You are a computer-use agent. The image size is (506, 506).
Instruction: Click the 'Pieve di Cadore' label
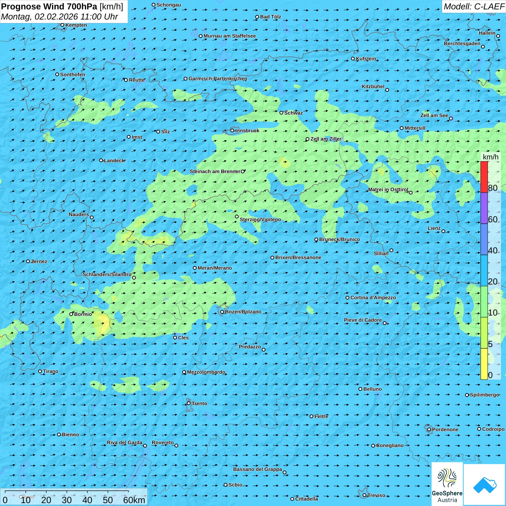tap(363, 320)
